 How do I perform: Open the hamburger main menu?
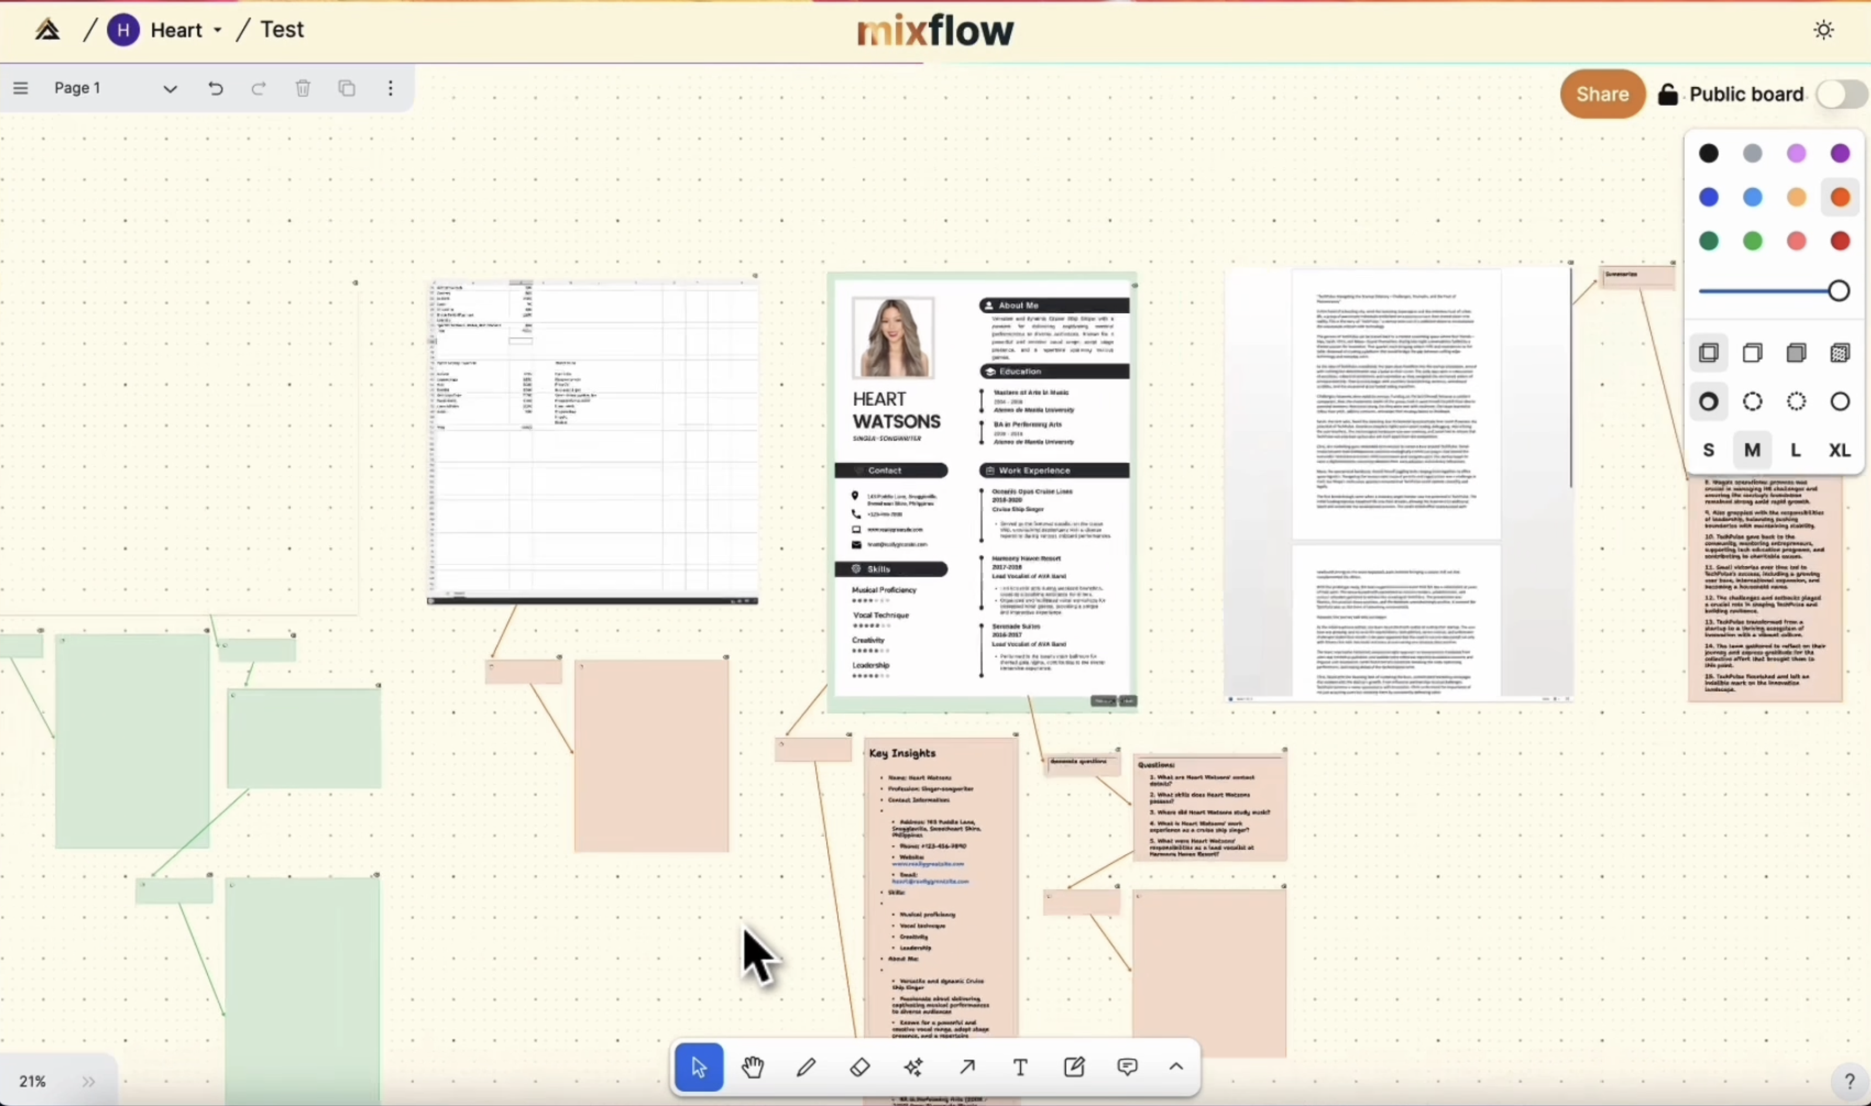(x=21, y=89)
